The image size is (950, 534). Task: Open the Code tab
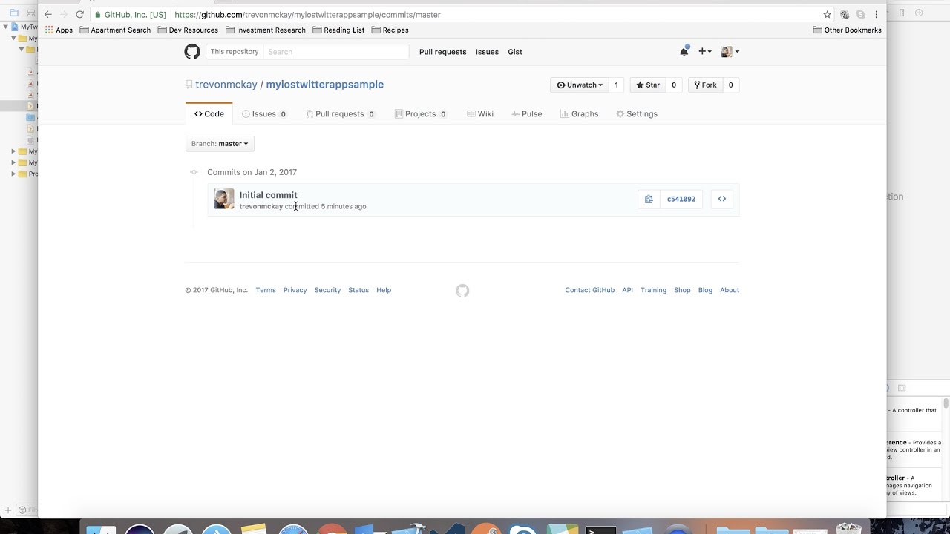tap(209, 114)
